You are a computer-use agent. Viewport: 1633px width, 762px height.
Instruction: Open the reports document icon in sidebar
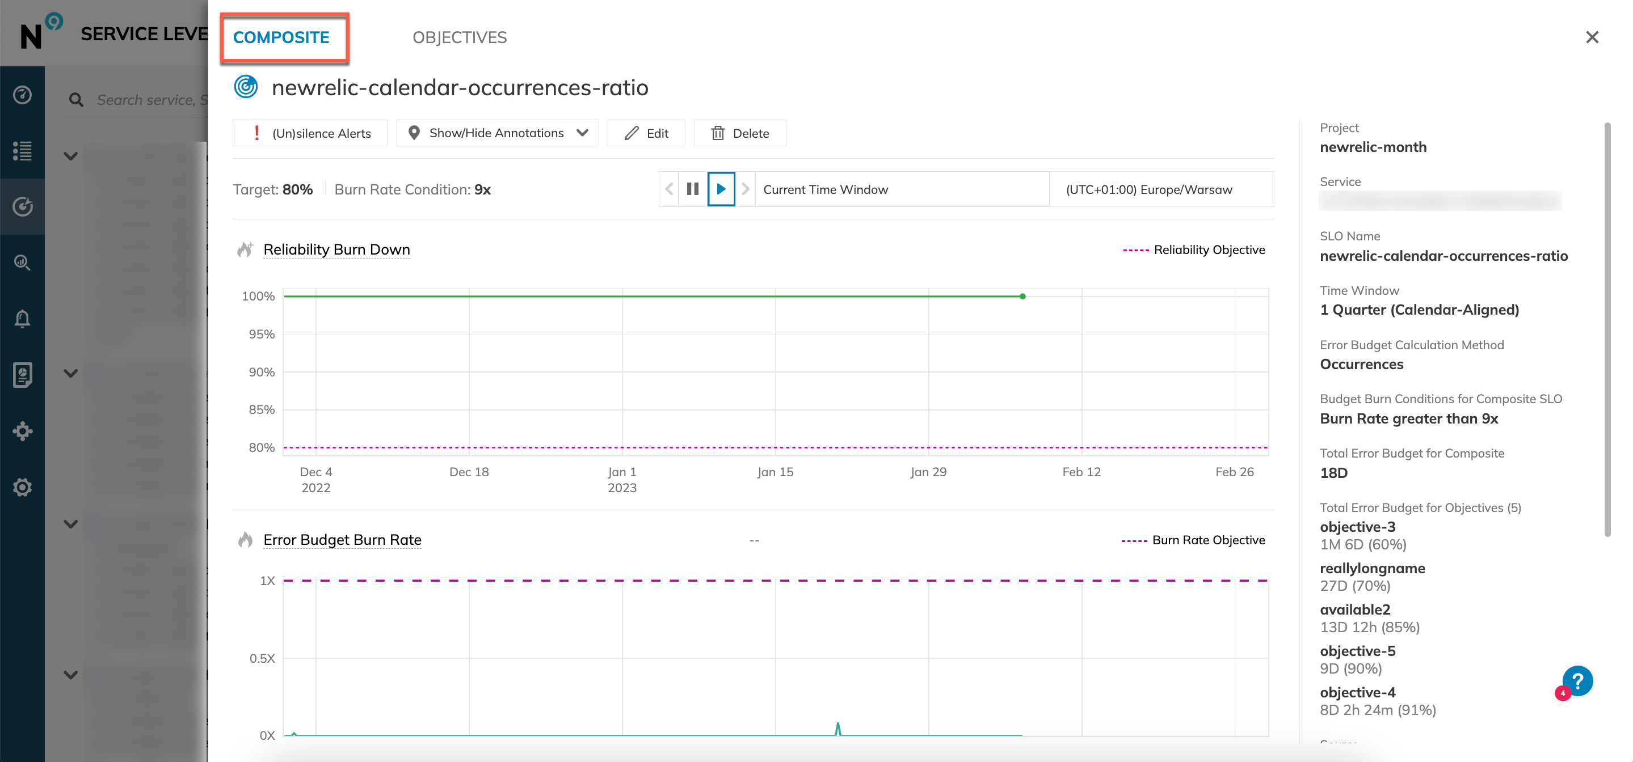coord(22,374)
